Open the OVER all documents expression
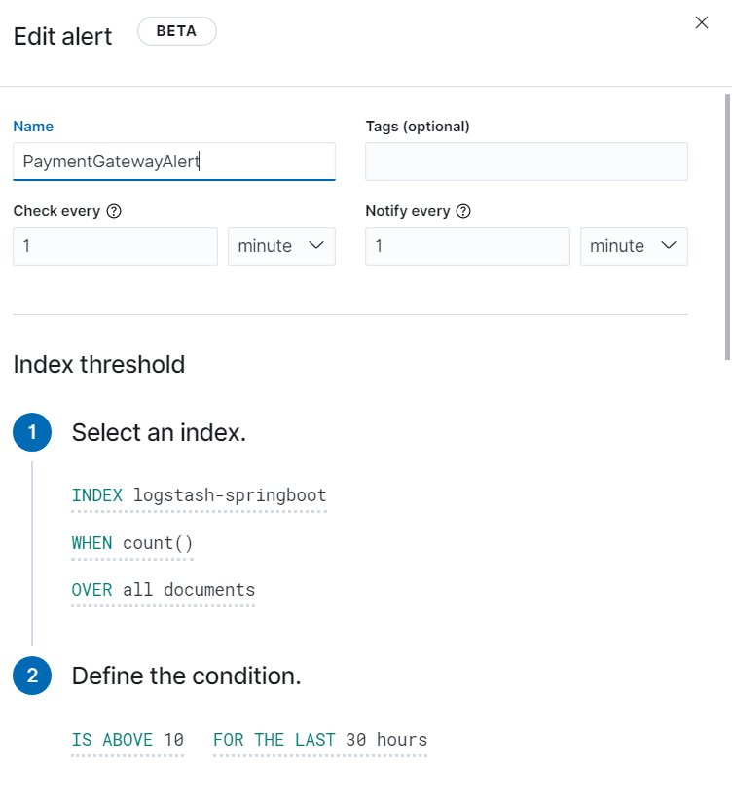 click(x=163, y=590)
